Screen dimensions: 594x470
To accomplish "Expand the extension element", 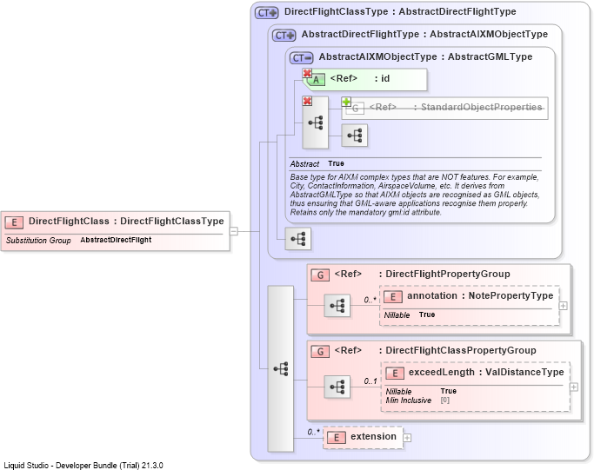I will (x=407, y=438).
